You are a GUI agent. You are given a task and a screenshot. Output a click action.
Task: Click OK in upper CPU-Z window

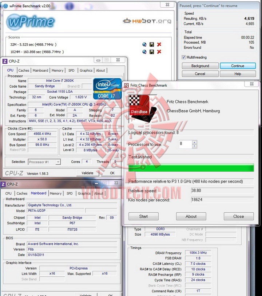(112, 173)
